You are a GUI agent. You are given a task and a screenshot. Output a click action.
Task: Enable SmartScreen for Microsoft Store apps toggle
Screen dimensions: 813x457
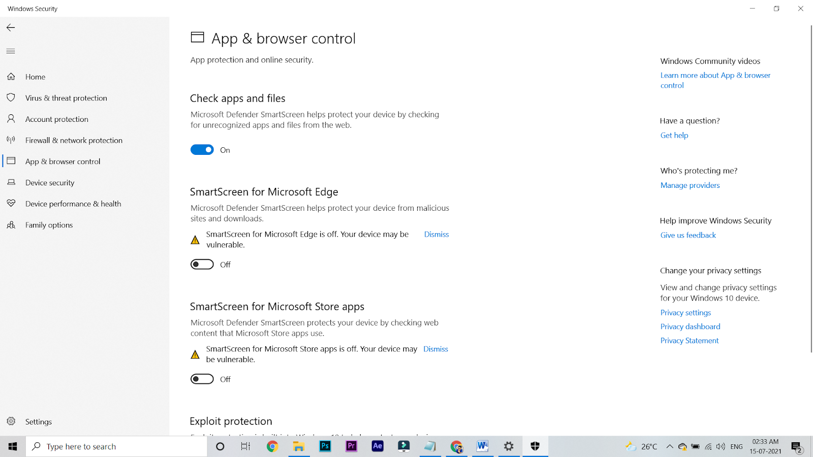[x=202, y=379]
